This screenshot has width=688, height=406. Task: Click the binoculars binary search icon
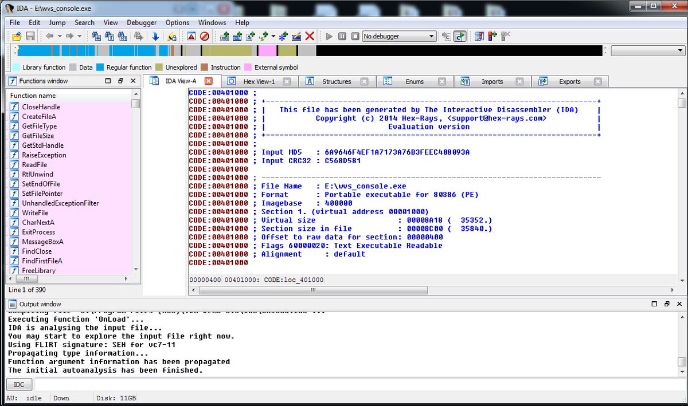pyautogui.click(x=123, y=36)
